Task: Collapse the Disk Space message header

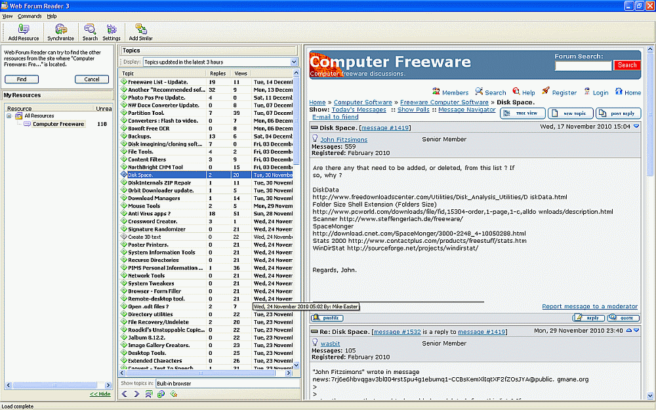Action: point(314,127)
